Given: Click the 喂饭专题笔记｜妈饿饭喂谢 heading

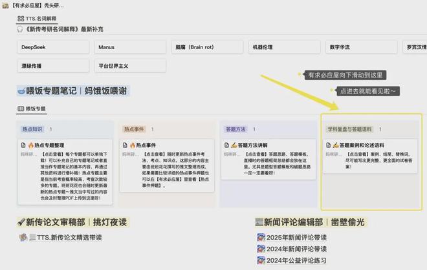Looking at the screenshot, I should tap(76, 91).
